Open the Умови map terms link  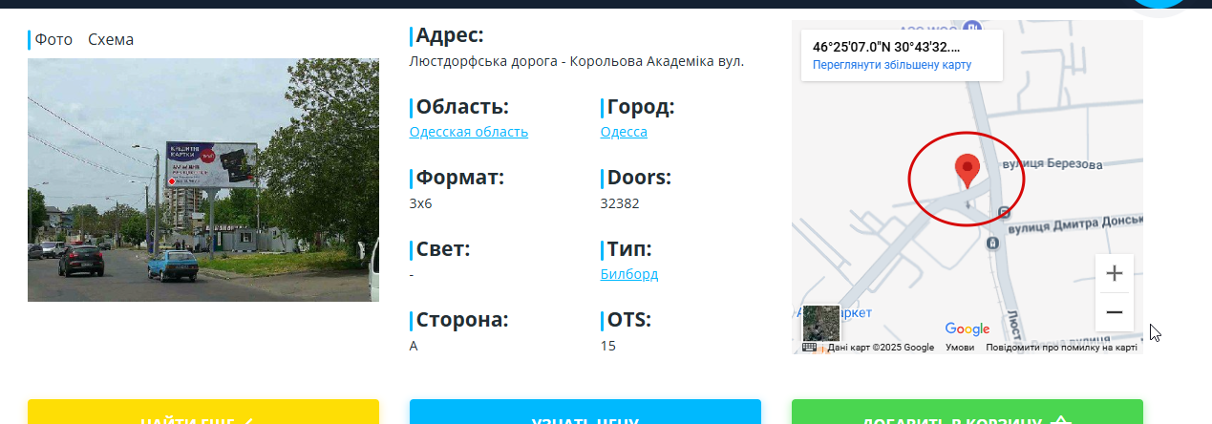[x=960, y=348]
